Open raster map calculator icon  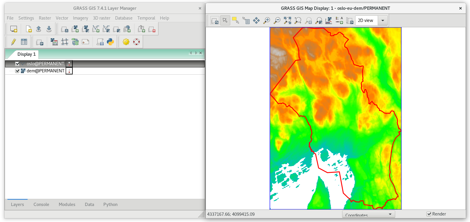[54, 42]
